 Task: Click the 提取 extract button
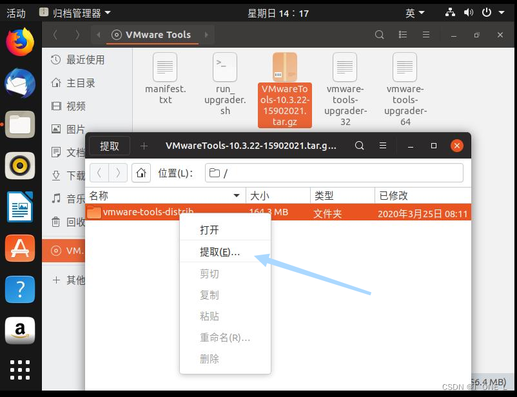pos(110,146)
